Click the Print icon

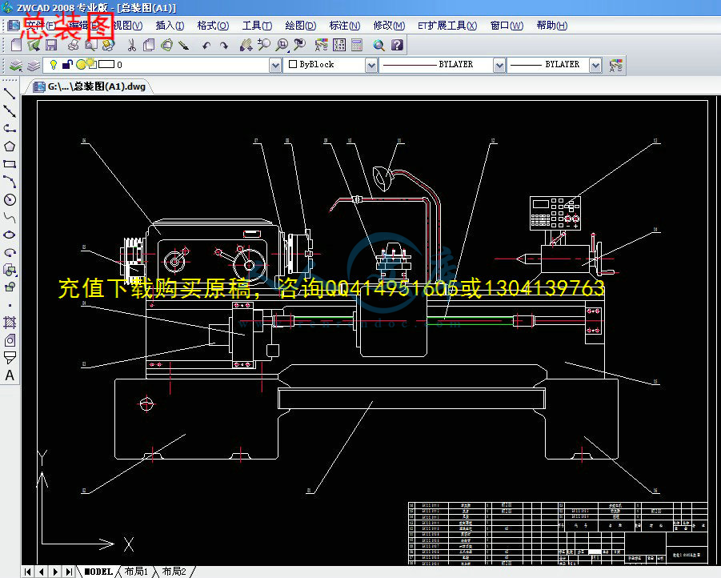[73, 45]
